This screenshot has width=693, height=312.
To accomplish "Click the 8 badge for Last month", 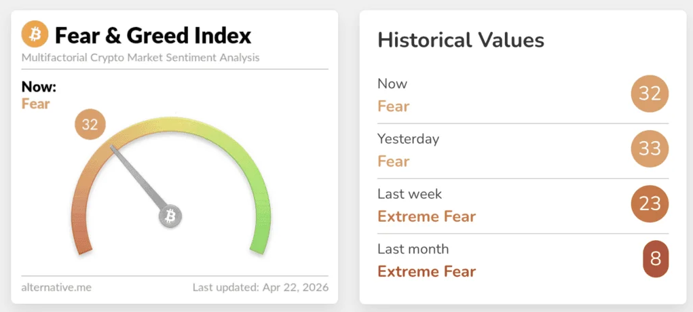I will click(656, 258).
